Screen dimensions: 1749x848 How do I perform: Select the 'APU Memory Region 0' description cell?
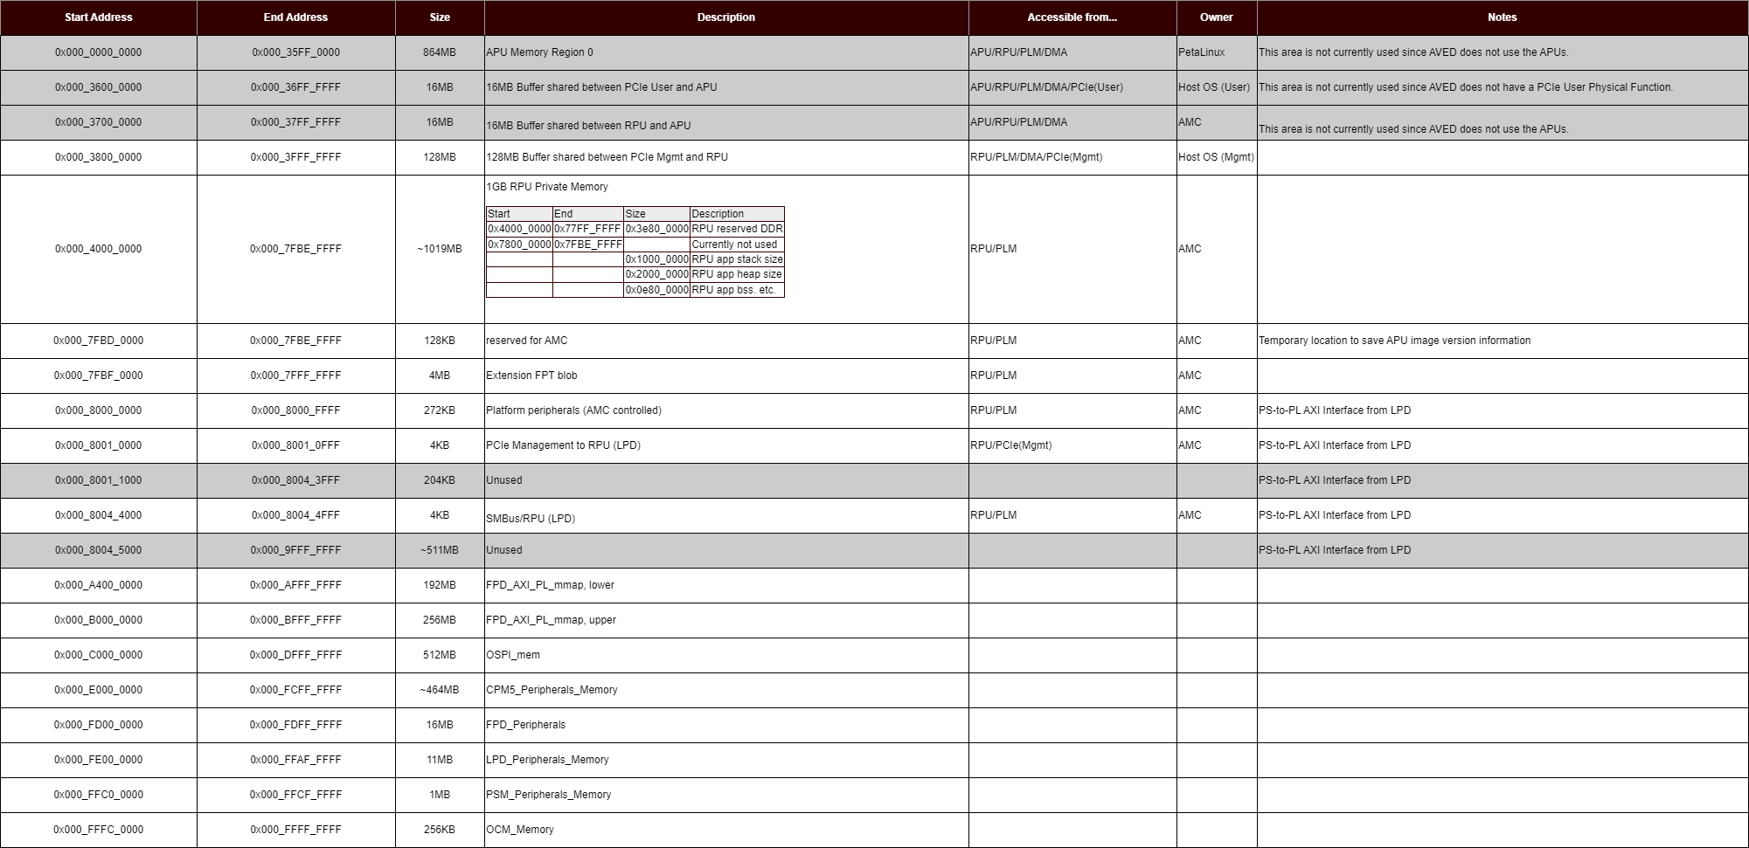(x=539, y=52)
